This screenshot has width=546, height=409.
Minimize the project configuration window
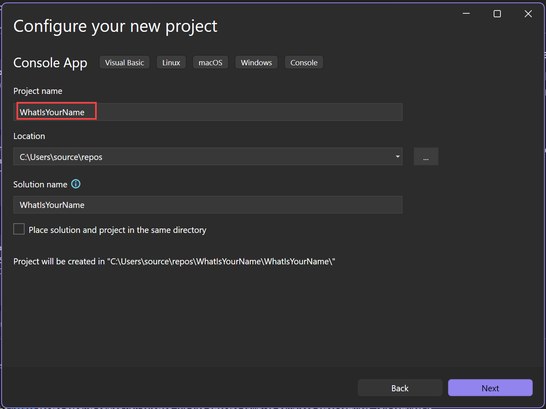(466, 13)
